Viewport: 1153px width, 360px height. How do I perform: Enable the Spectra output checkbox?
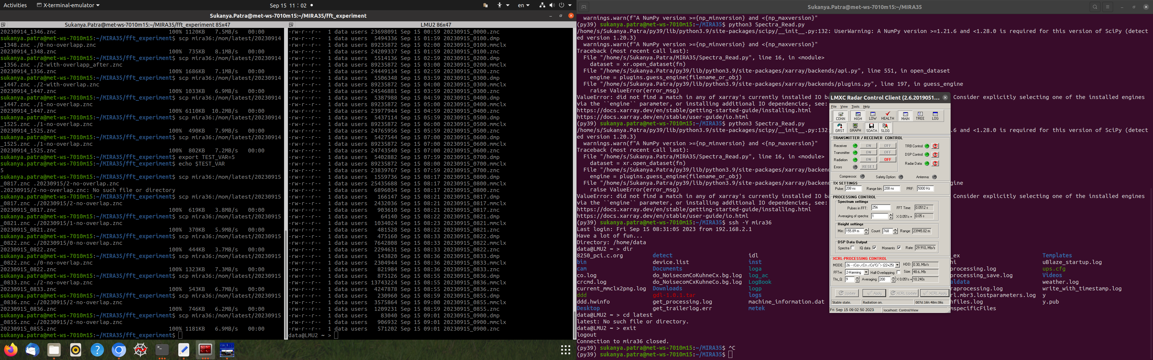[x=852, y=248]
